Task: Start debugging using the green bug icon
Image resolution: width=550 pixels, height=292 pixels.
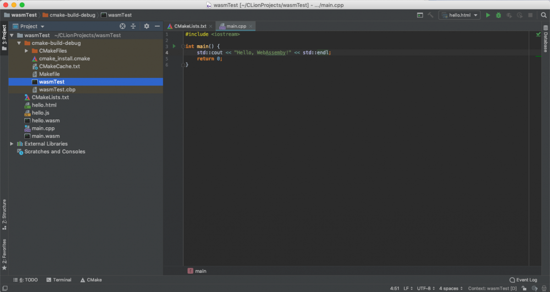Action: click(x=498, y=15)
